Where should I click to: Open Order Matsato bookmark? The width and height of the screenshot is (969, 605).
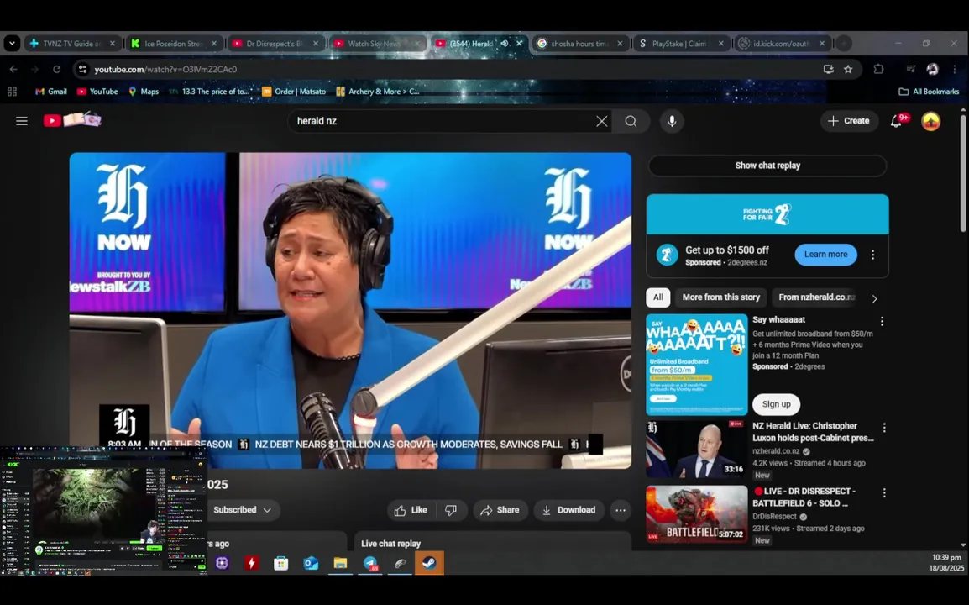(x=294, y=92)
